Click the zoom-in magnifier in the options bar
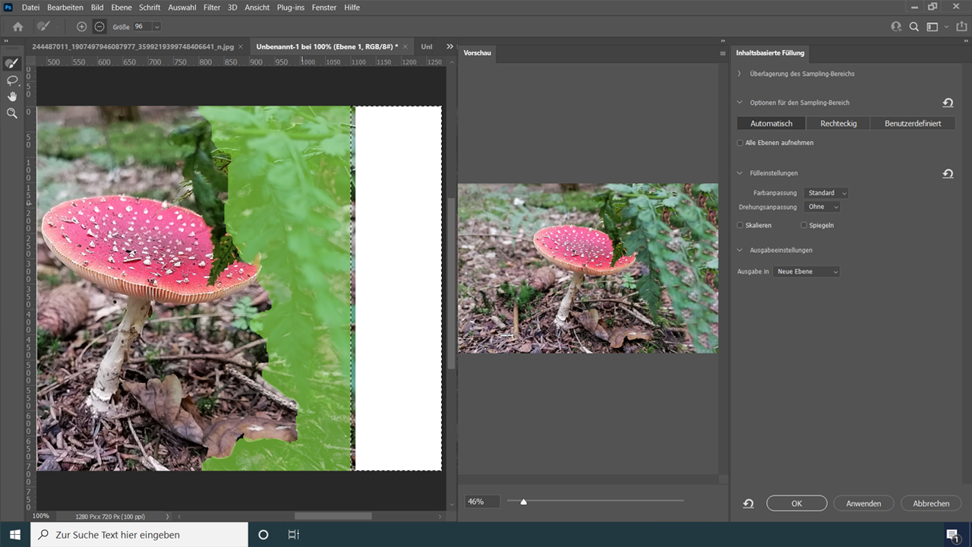 [x=81, y=25]
